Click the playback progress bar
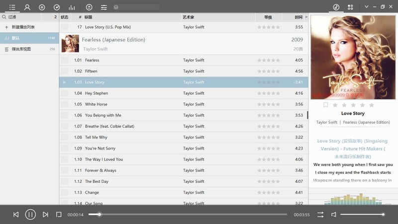This screenshot has width=398, height=224. pos(188,215)
